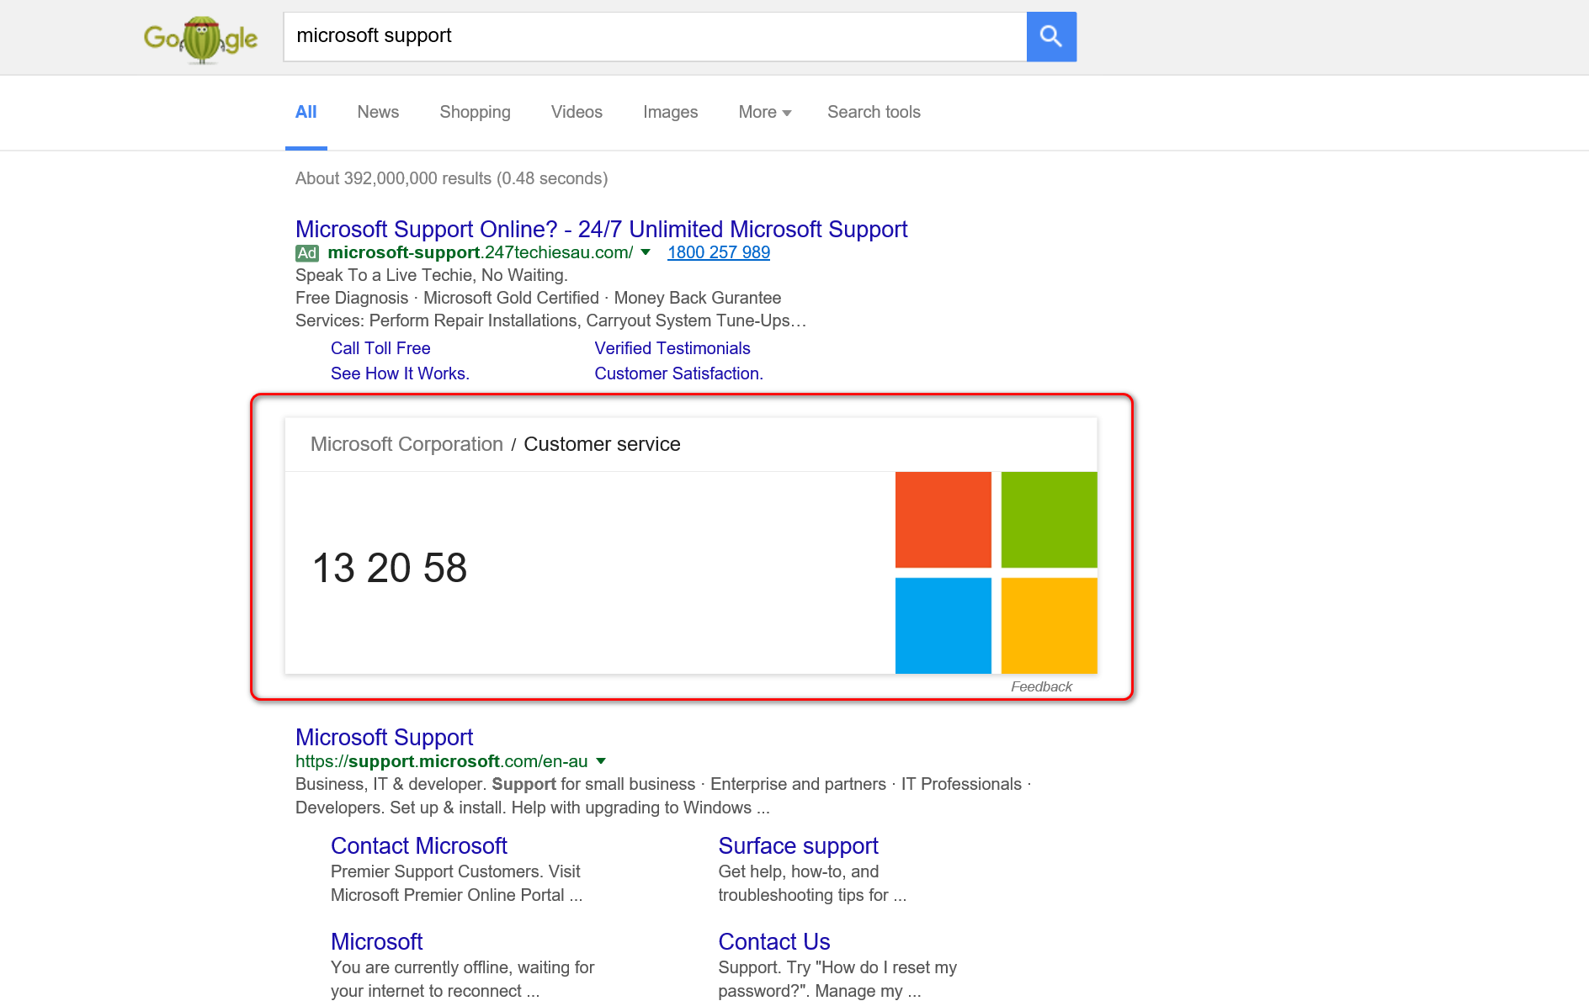Switch to the Shopping tab
Image resolution: width=1589 pixels, height=1001 pixels.
pyautogui.click(x=475, y=112)
